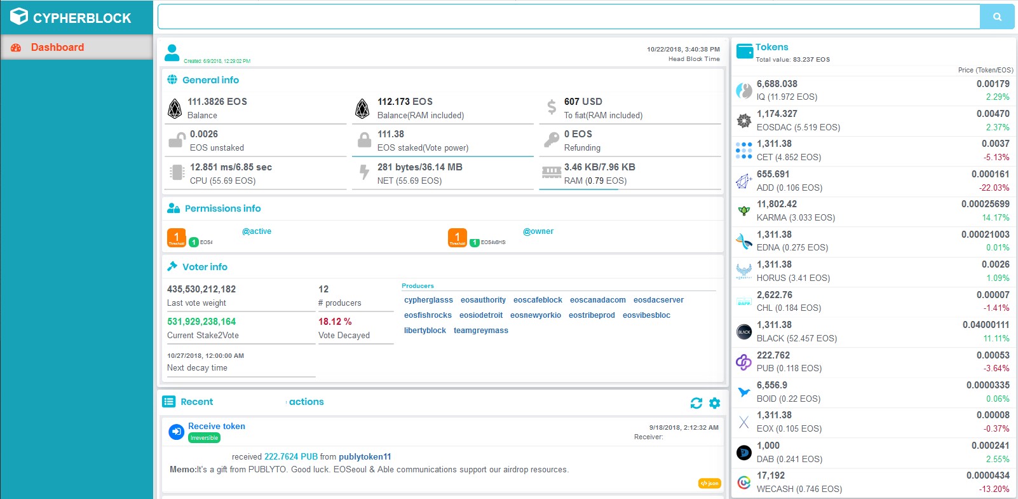Click the EOX token logo
The width and height of the screenshot is (1018, 499).
(x=744, y=422)
